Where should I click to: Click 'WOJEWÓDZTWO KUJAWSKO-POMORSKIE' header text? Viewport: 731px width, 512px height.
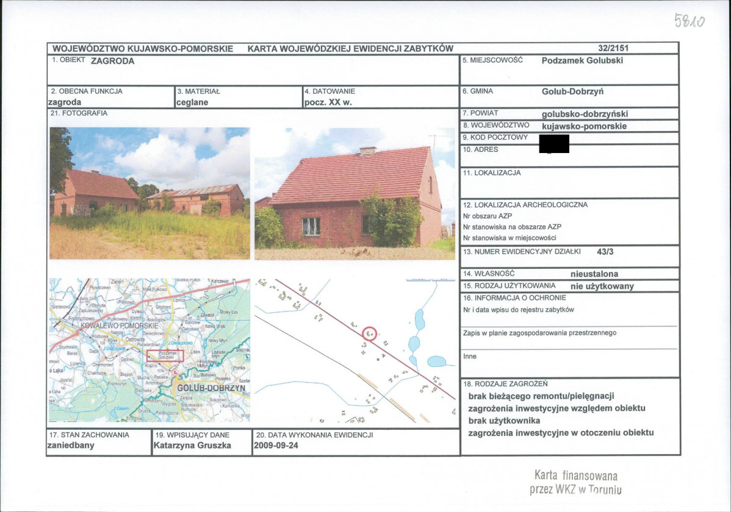[x=143, y=48]
